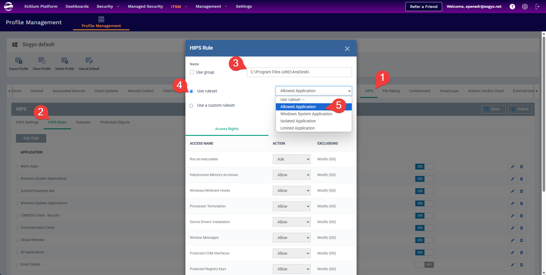
Task: Click the Refer a Friend button
Action: tap(424, 7)
